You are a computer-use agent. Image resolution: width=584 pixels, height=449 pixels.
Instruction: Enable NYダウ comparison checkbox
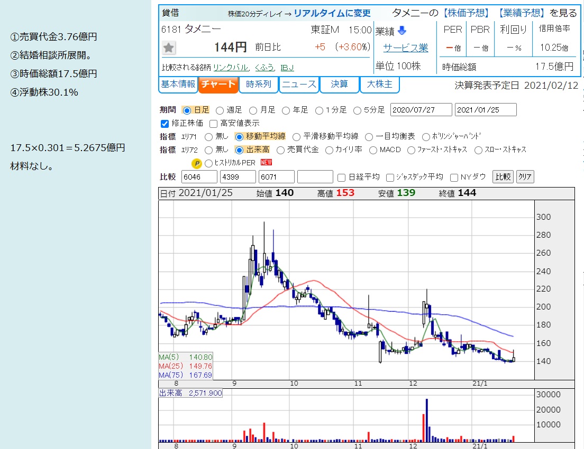pos(454,177)
